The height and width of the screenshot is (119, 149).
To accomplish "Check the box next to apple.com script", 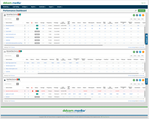I will click(4, 94).
